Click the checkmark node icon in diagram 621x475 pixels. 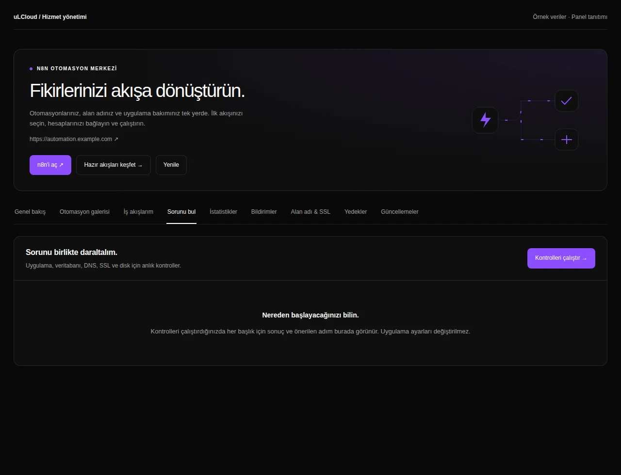(x=567, y=101)
